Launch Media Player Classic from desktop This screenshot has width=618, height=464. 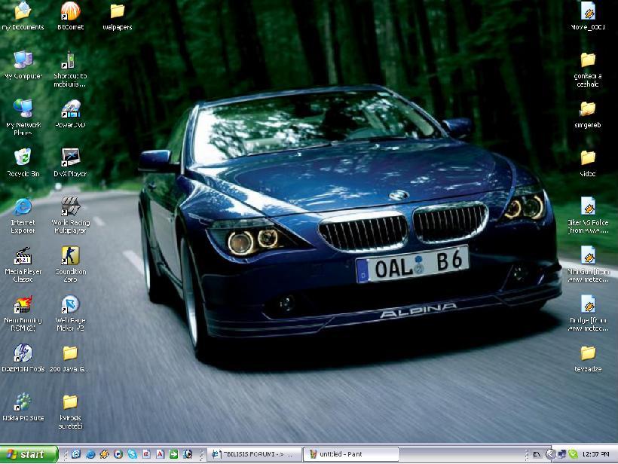23,256
